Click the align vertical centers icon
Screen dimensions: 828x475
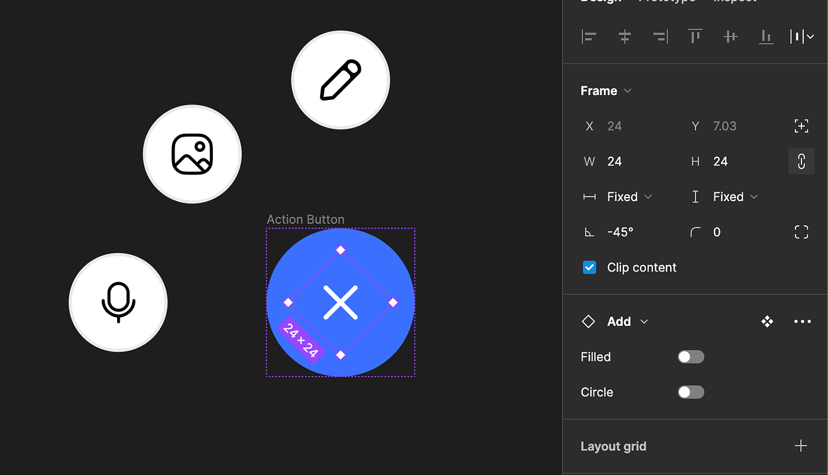pyautogui.click(x=730, y=36)
